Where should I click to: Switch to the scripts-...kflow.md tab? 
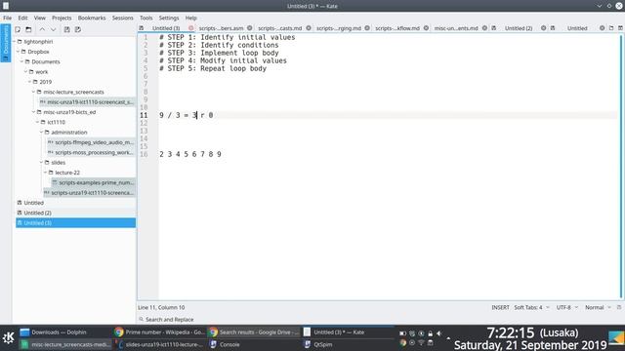pos(397,28)
